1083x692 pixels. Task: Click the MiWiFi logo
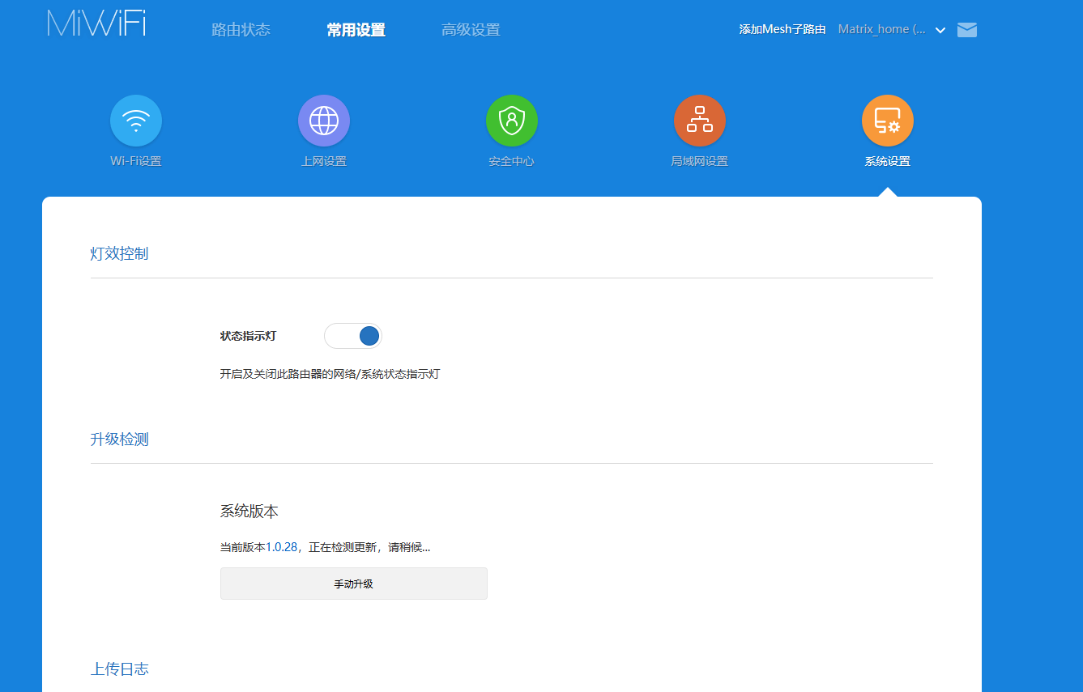pyautogui.click(x=96, y=24)
